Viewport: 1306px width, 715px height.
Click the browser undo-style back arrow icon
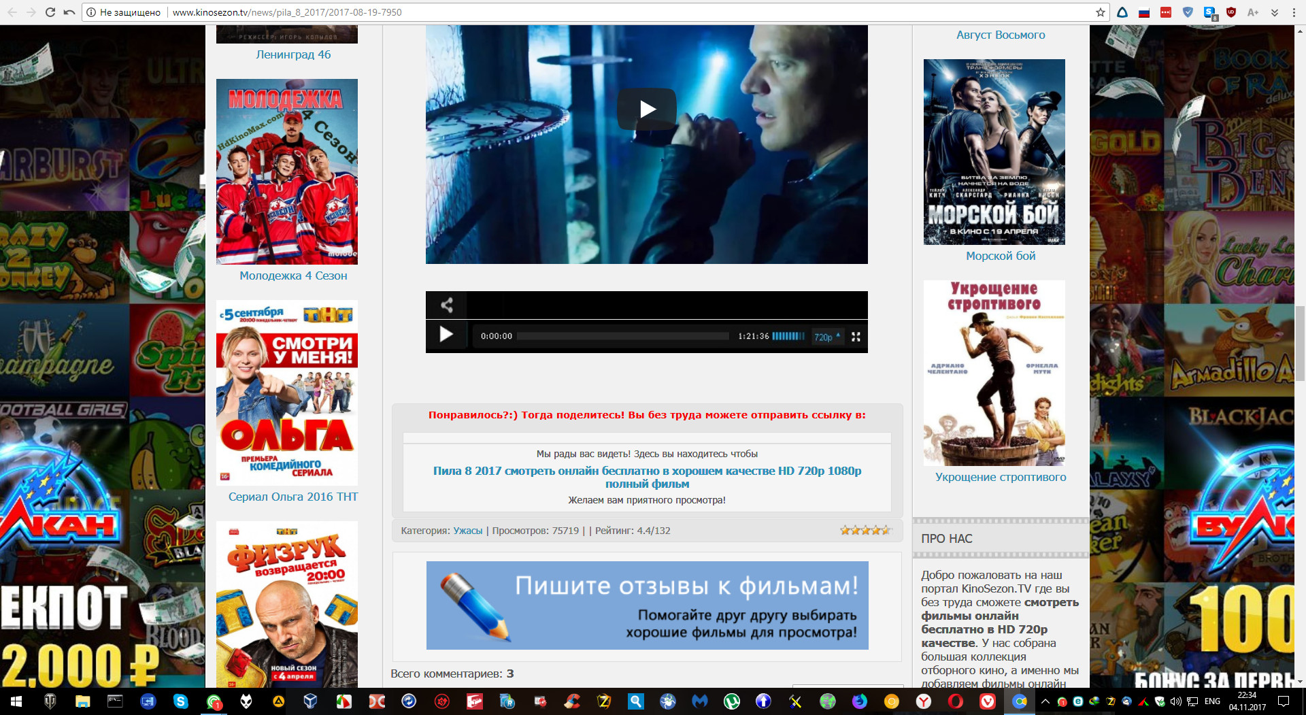(69, 12)
